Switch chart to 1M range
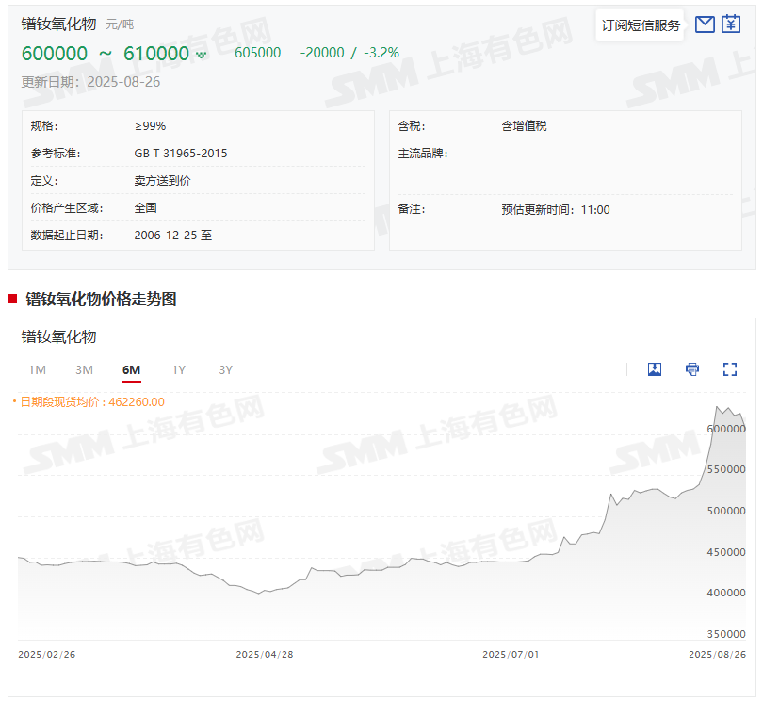Screen dimensions: 763x701 click(37, 370)
